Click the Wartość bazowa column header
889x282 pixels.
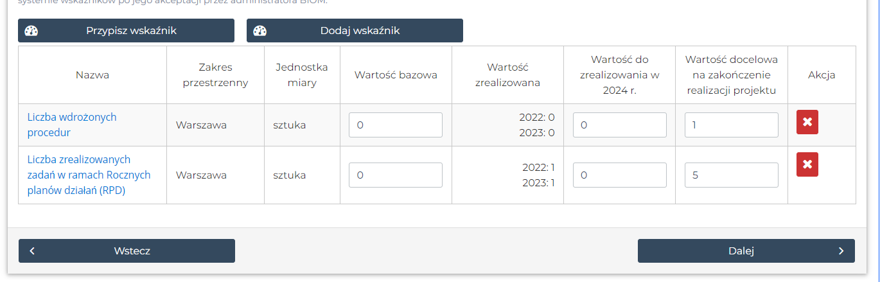(x=396, y=75)
